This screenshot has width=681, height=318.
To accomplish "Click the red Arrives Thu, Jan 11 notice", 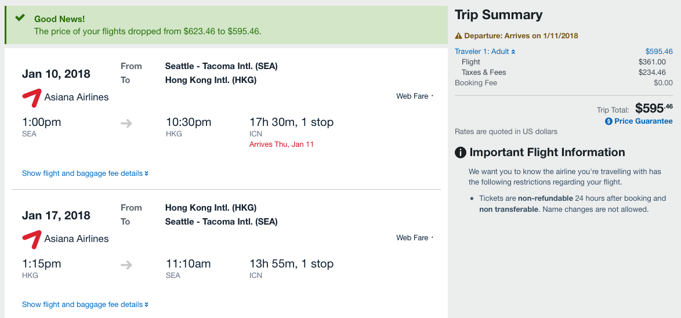I will tap(281, 144).
